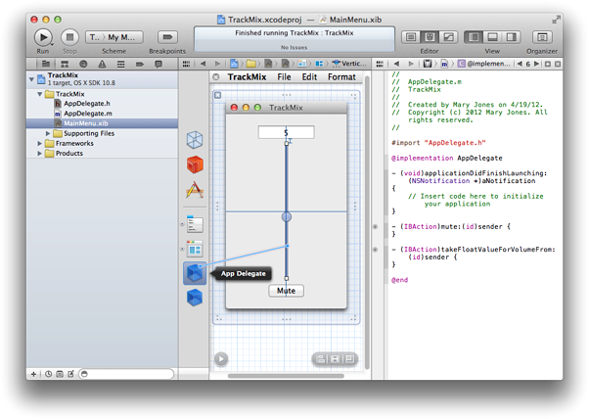Click the vertical slider knob
This screenshot has width=589, height=419.
(x=287, y=216)
